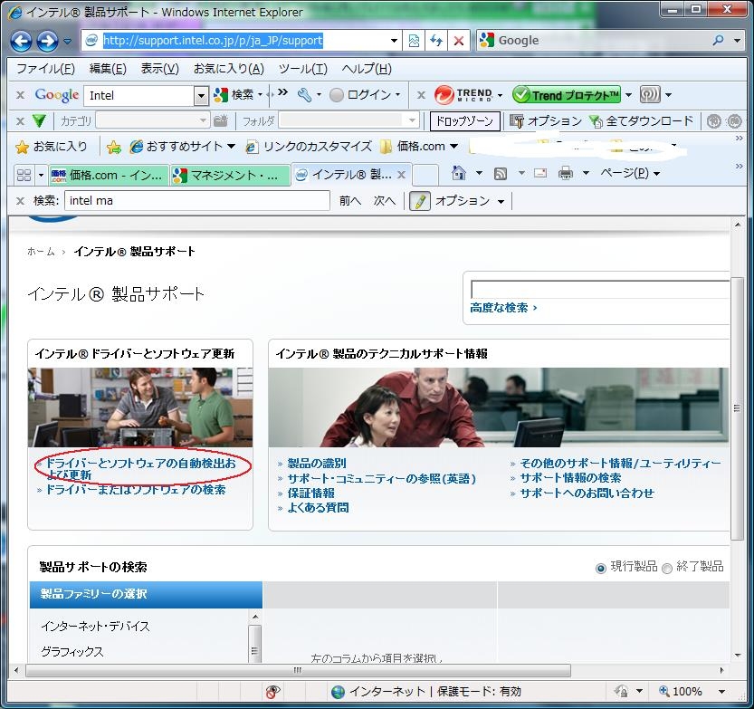Click the folder icon after カテゴリ dropdown

(x=220, y=120)
